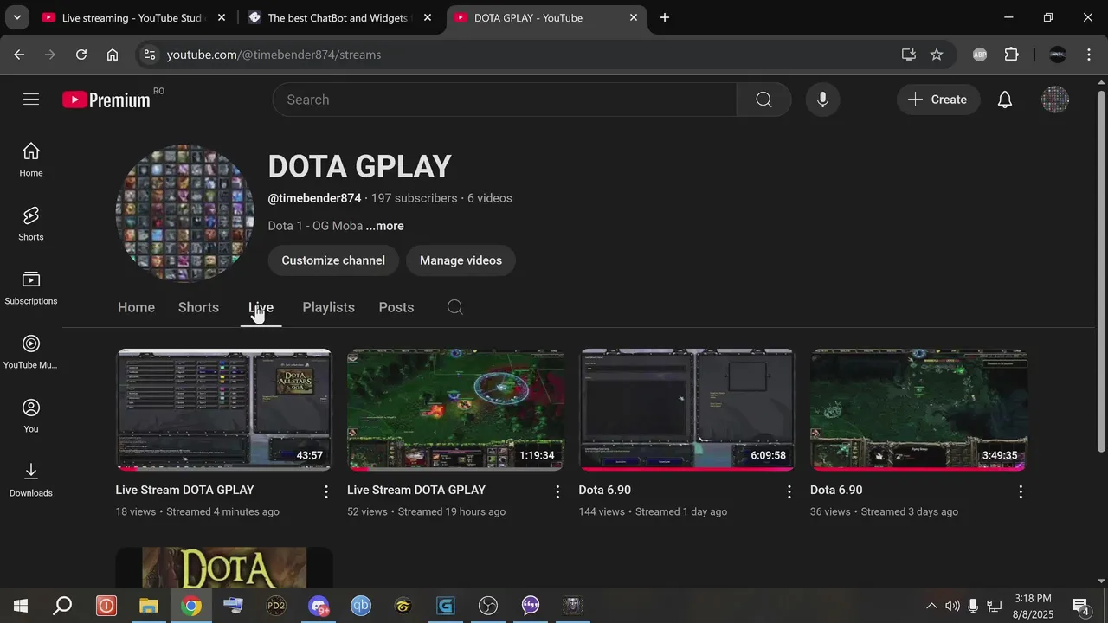Click the Chrome taskbar icon
This screenshot has width=1108, height=623.
click(191, 606)
